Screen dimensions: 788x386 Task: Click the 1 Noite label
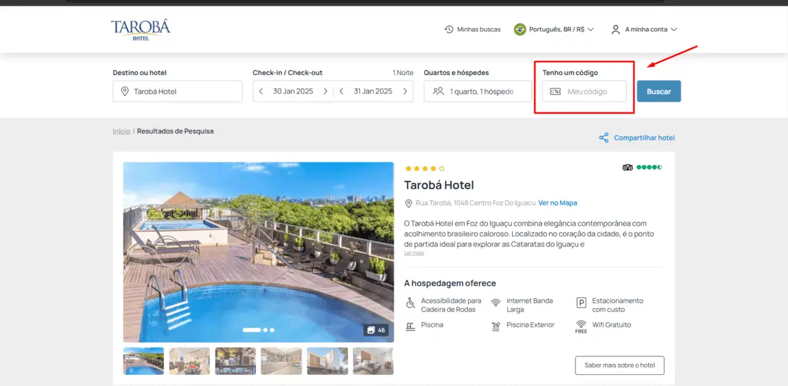pyautogui.click(x=403, y=73)
